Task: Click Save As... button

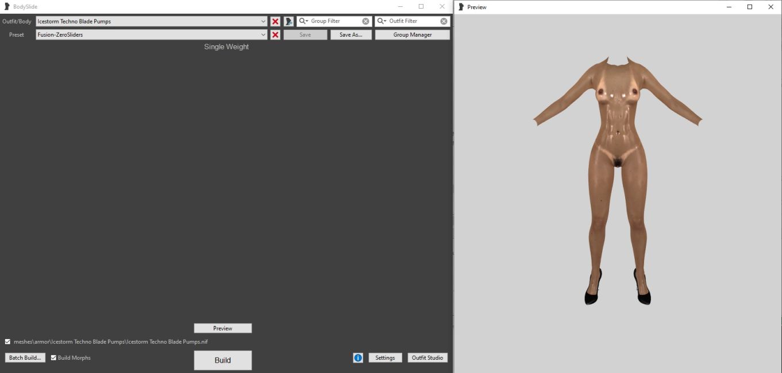Action: 351,35
